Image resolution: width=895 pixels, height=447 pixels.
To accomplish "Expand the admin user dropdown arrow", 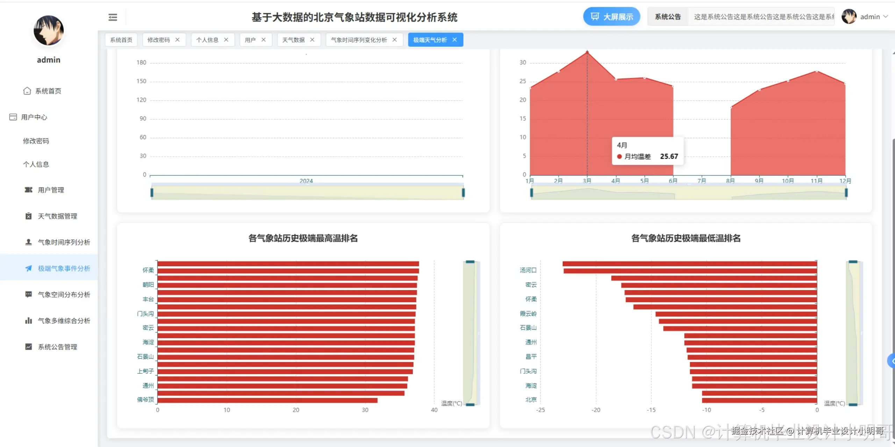I will click(x=886, y=17).
